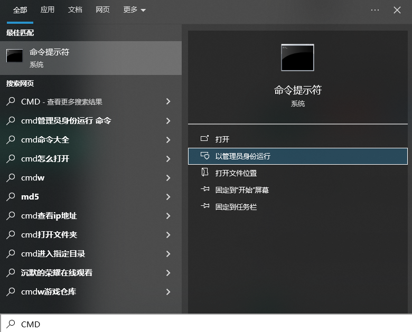The image size is (412, 332).
Task: Expand arrow for cmd命令大全
Action: (x=168, y=140)
